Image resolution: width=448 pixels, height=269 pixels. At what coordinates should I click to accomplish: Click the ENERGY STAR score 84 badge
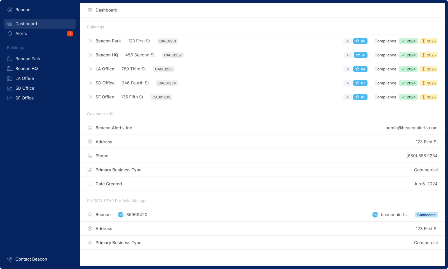pos(360,69)
